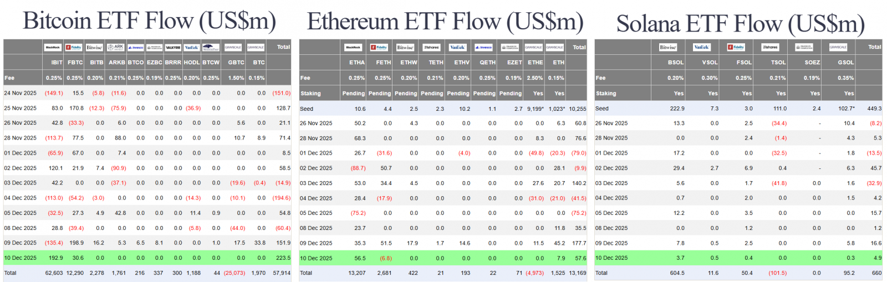The image size is (887, 282).
Task: Click the Valkyrie logo in Bitcoin table
Action: point(173,47)
